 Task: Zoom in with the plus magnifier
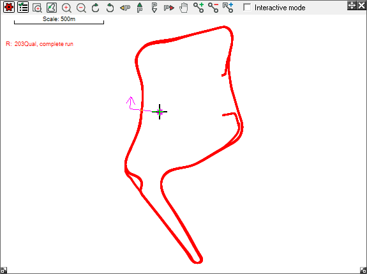coord(66,8)
